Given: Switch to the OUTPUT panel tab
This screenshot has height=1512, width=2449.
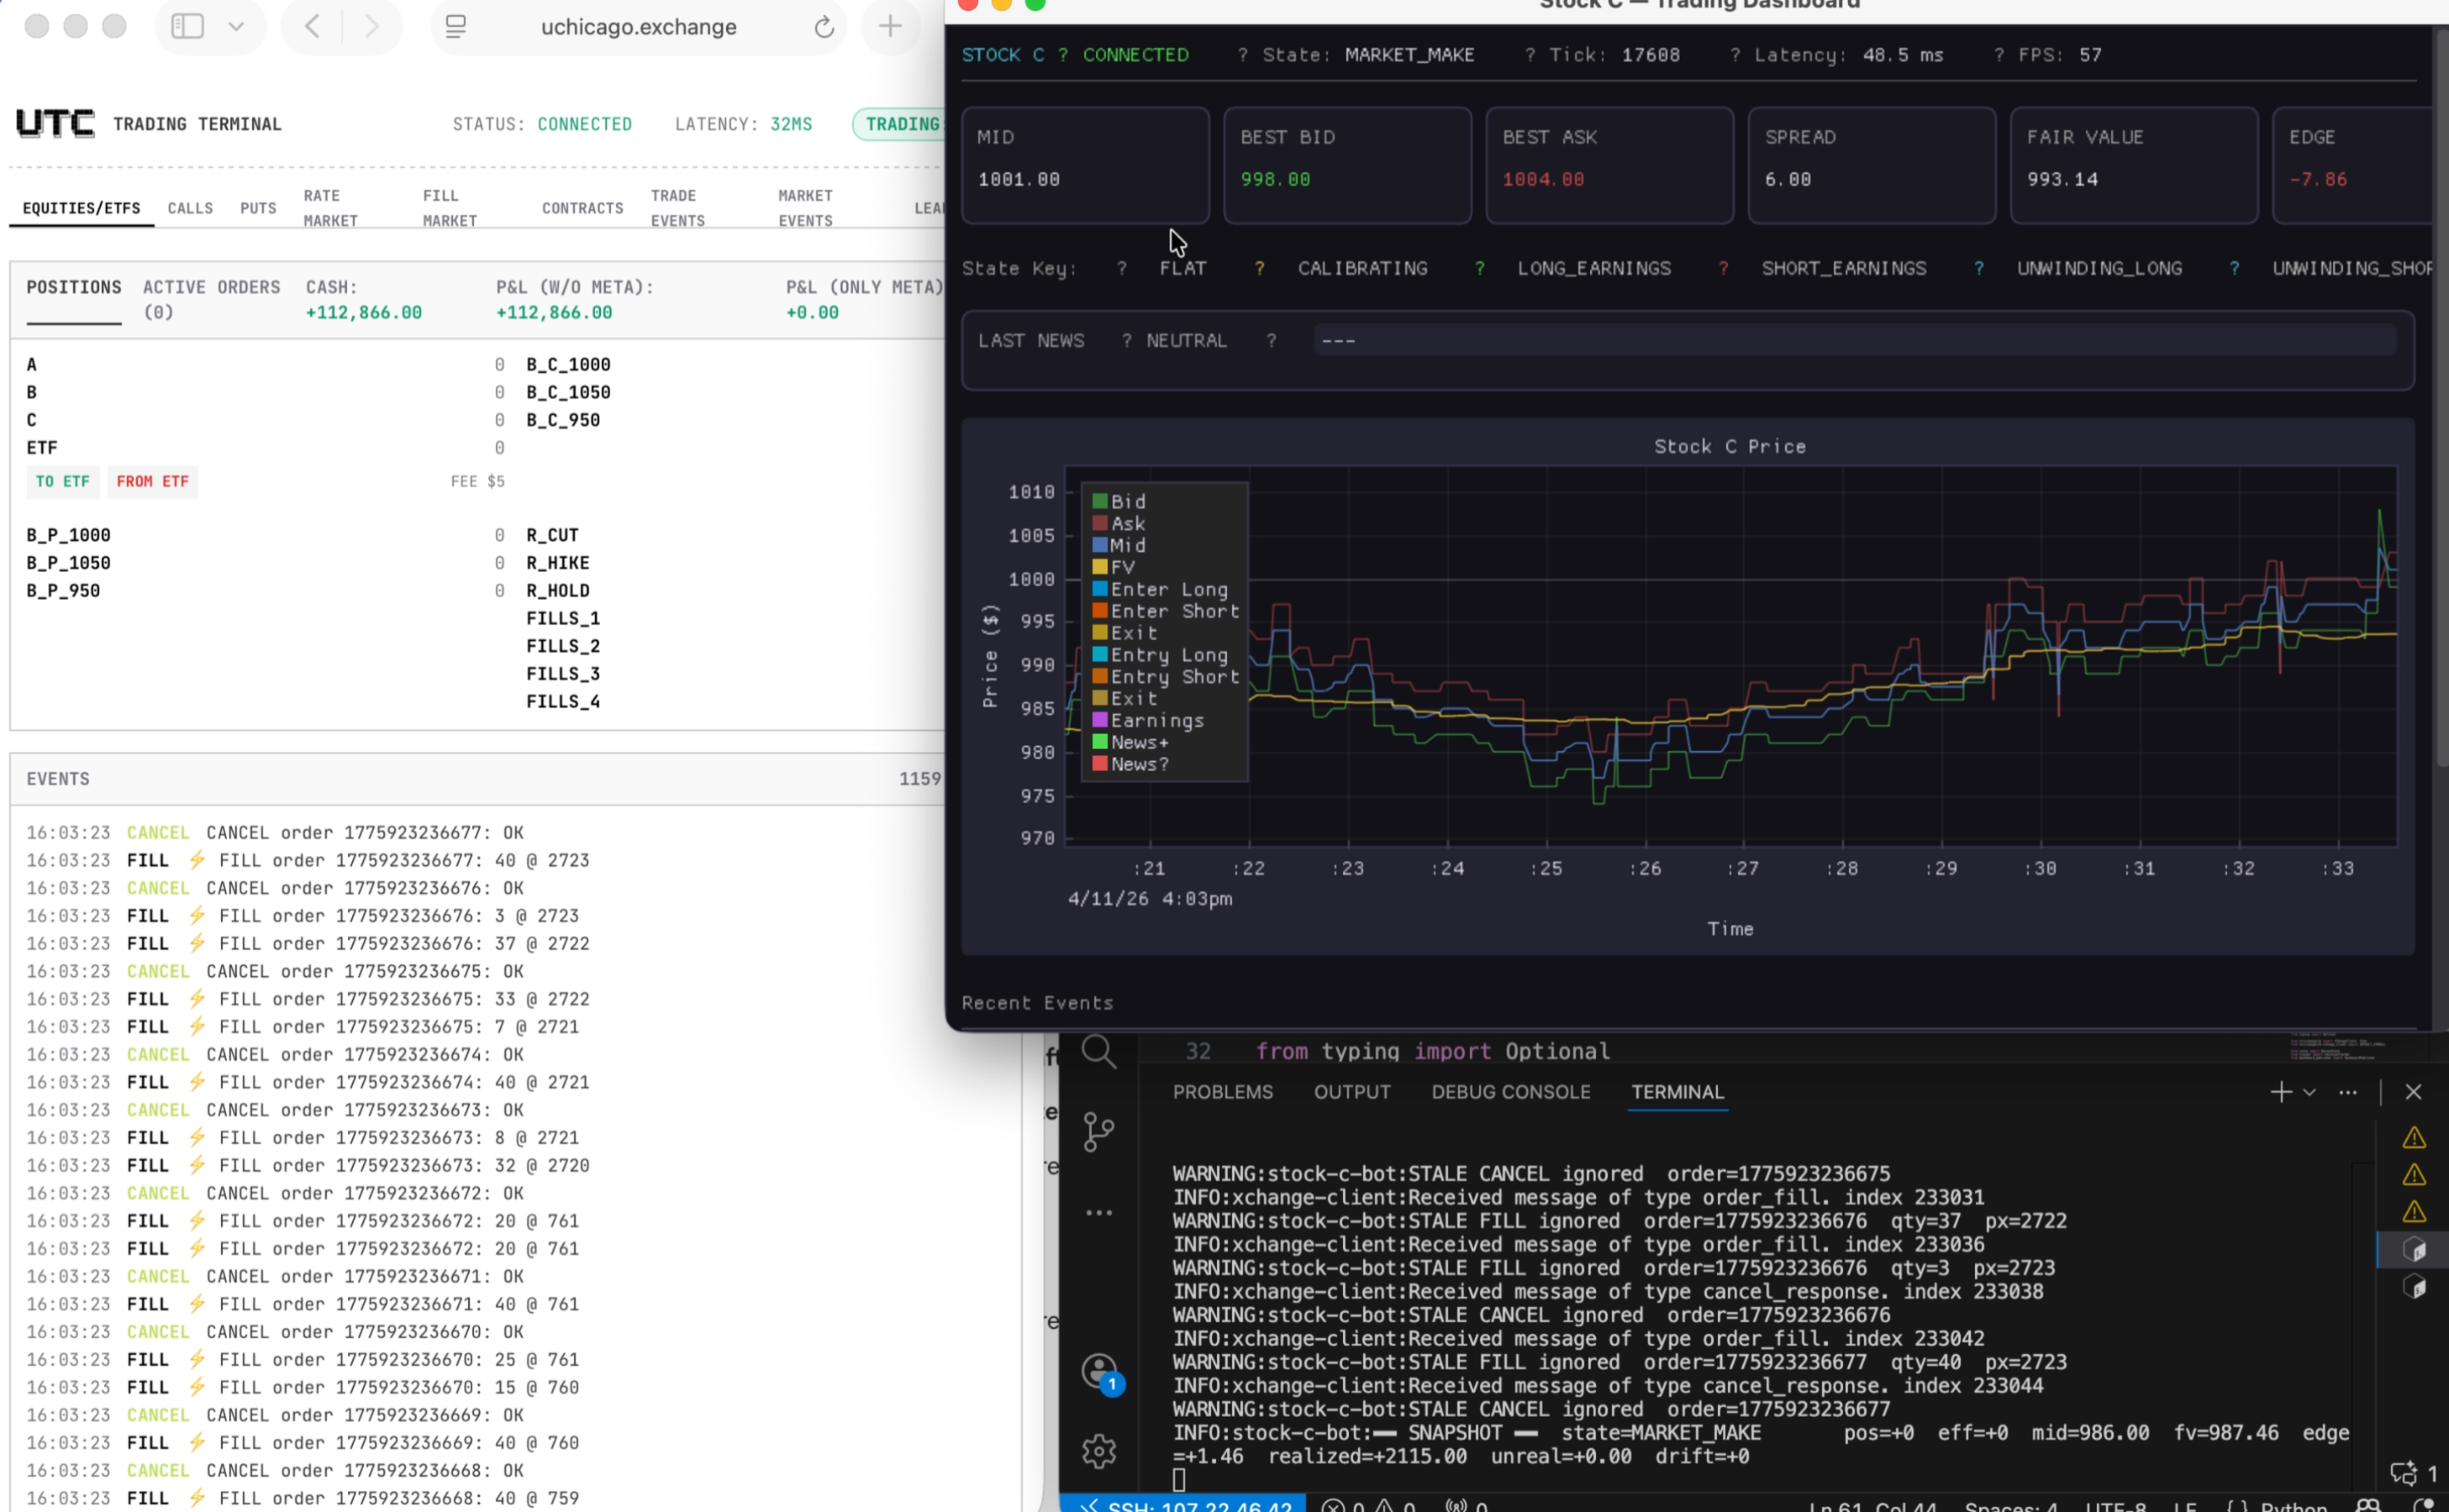Looking at the screenshot, I should tap(1351, 1092).
